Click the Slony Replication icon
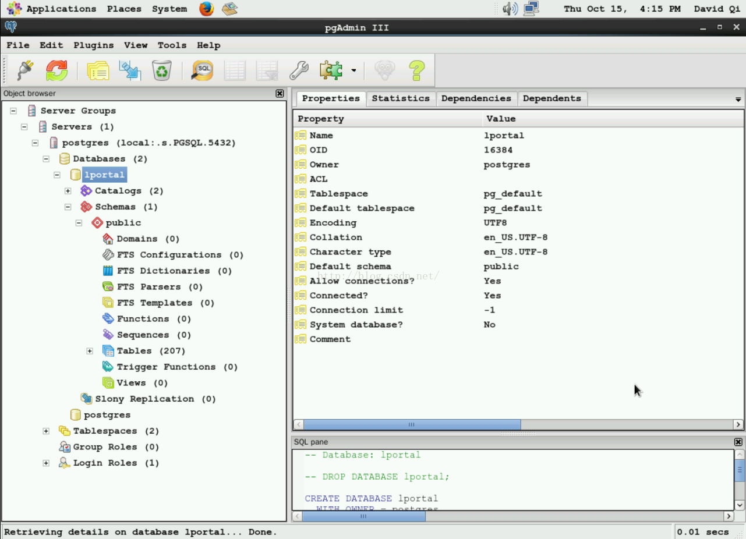The width and height of the screenshot is (746, 539). pos(86,399)
